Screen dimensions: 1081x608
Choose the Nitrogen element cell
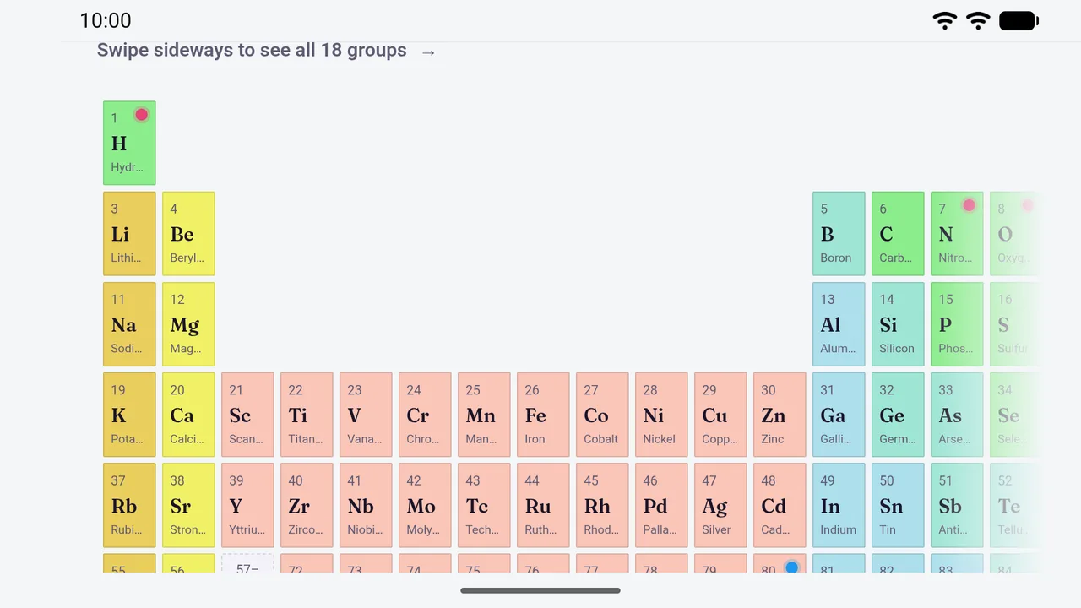click(x=957, y=234)
